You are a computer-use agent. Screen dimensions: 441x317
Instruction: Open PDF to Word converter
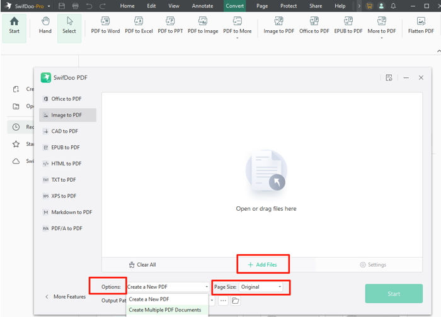(105, 25)
